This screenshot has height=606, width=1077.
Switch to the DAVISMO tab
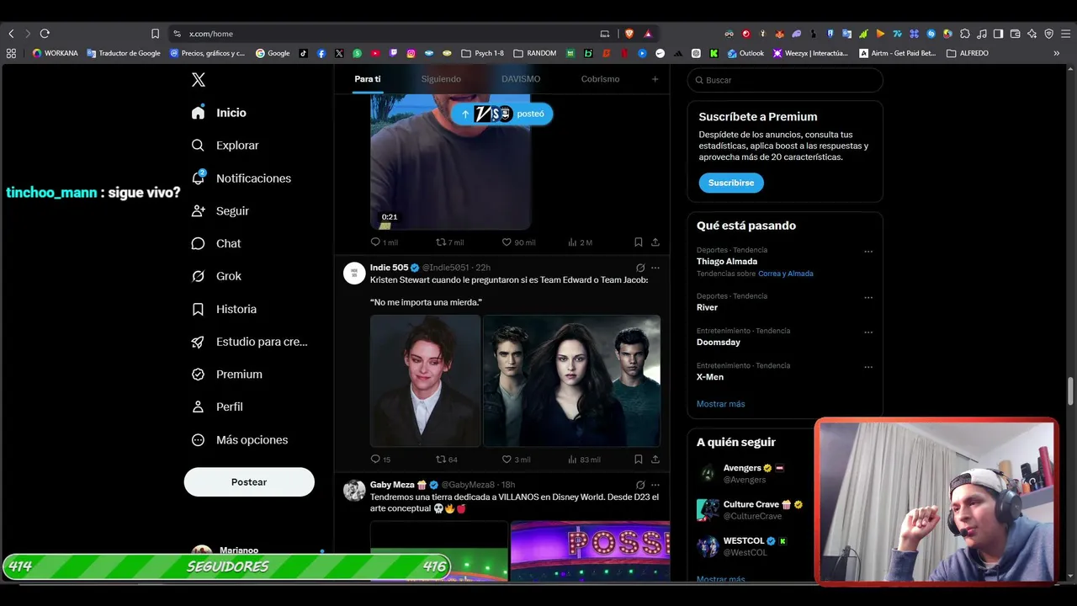(x=521, y=79)
